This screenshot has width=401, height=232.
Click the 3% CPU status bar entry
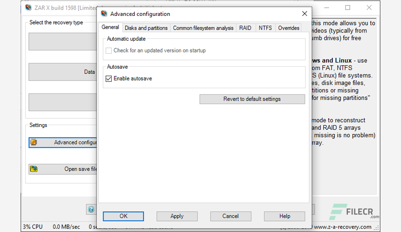[x=33, y=227]
